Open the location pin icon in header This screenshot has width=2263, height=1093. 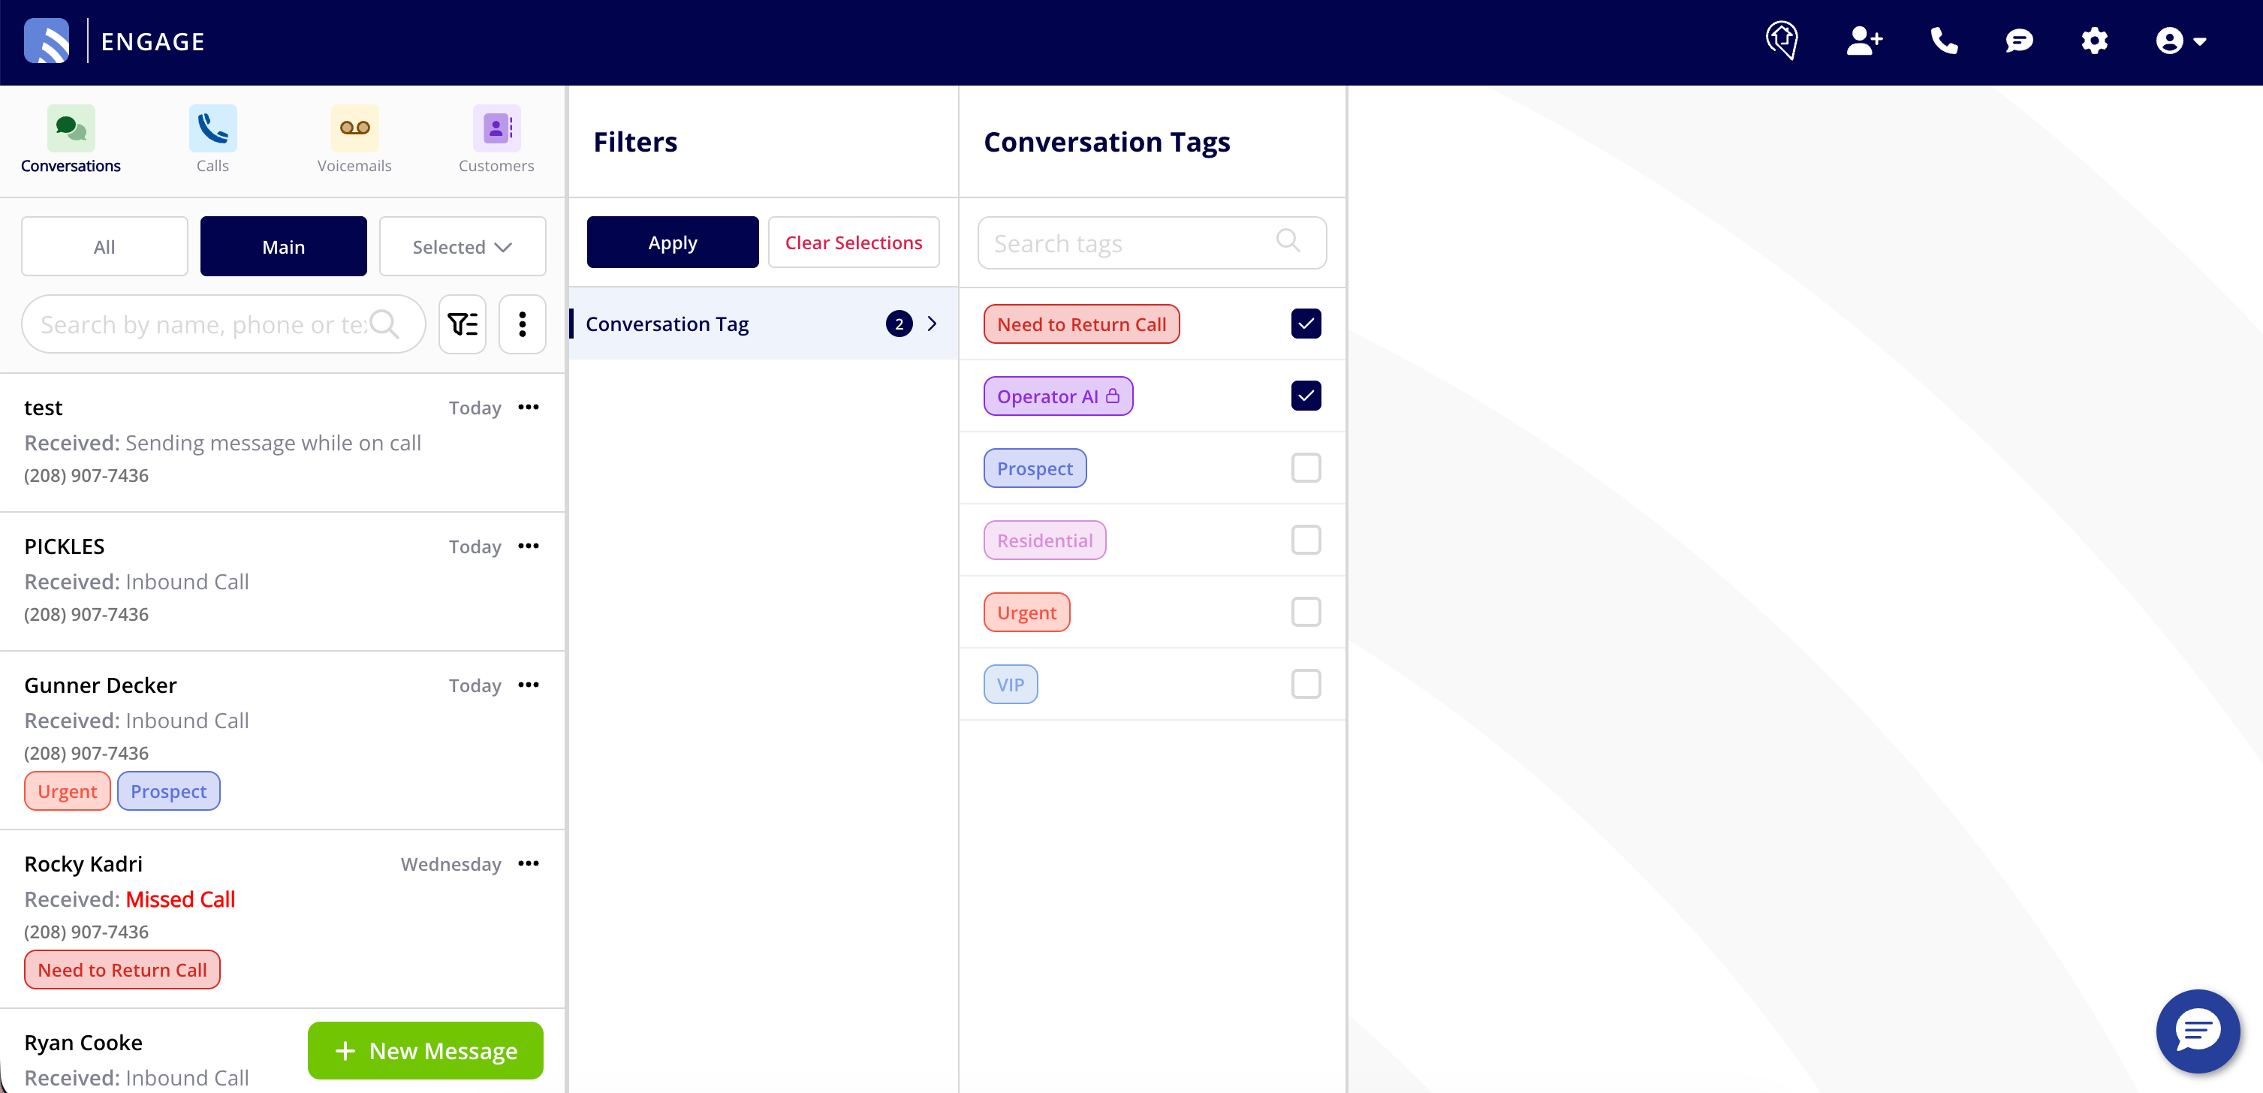pos(1782,41)
